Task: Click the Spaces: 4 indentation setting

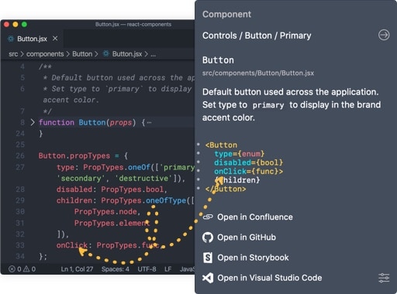Action: pos(116,269)
